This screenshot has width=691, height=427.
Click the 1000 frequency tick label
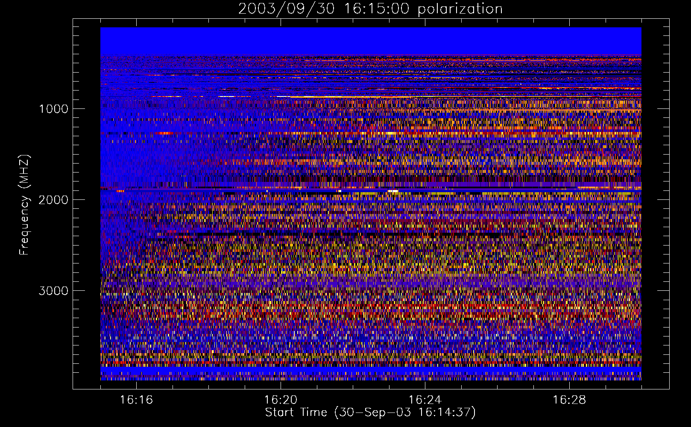pyautogui.click(x=53, y=109)
